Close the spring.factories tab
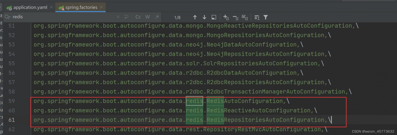This screenshot has height=135, width=397. coord(101,7)
